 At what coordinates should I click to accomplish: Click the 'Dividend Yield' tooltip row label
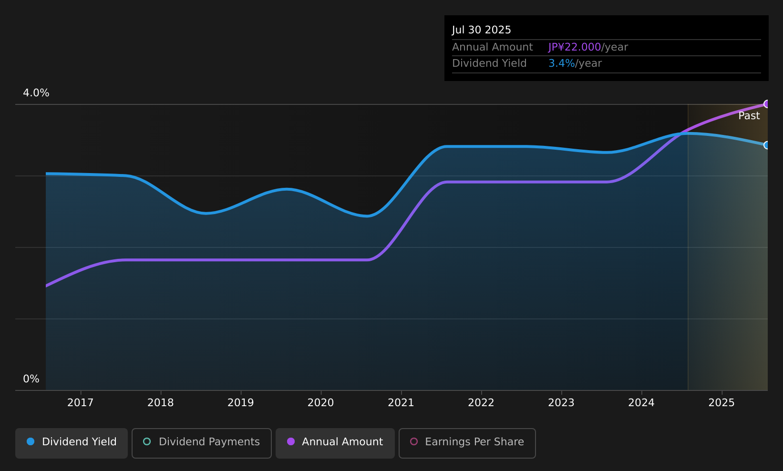489,63
